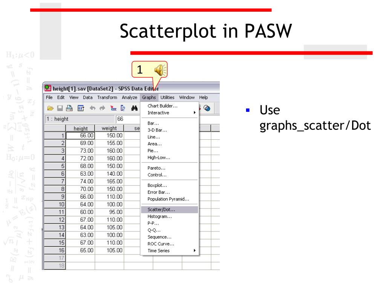Click height cell 73.00 in row 3
Screen dimensions: 386x290
(x=80, y=151)
